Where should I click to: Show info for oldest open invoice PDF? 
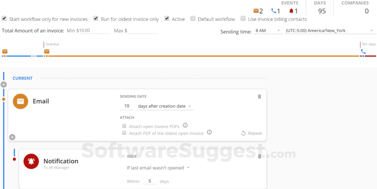coord(209,132)
